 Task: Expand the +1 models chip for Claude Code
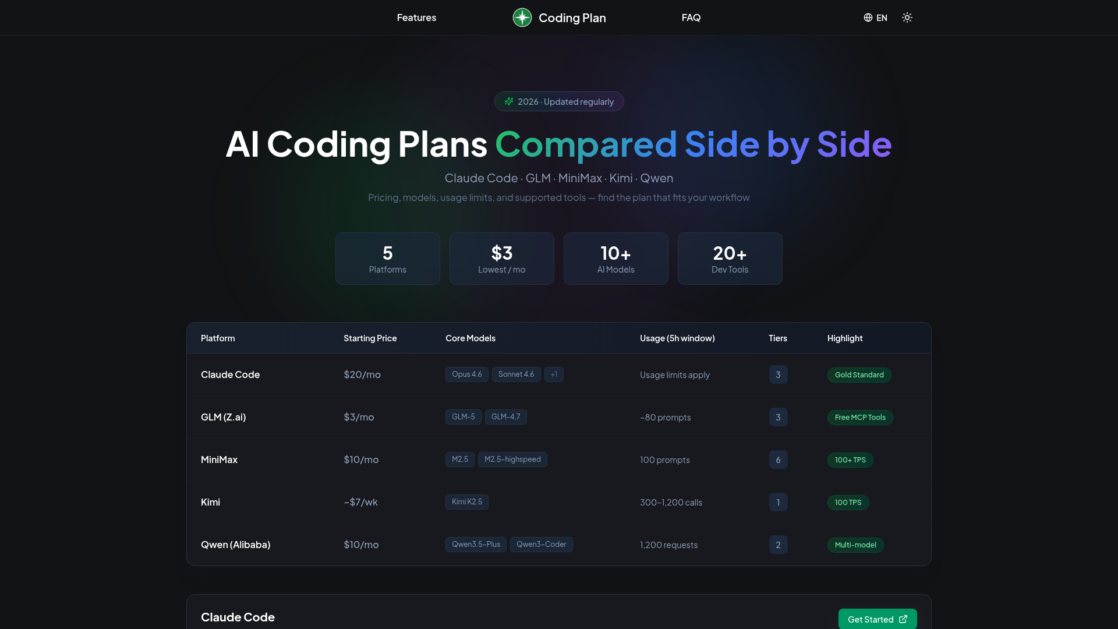coord(554,374)
